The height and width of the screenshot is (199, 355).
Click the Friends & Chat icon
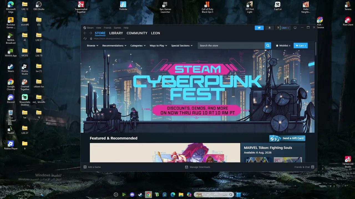point(313,167)
